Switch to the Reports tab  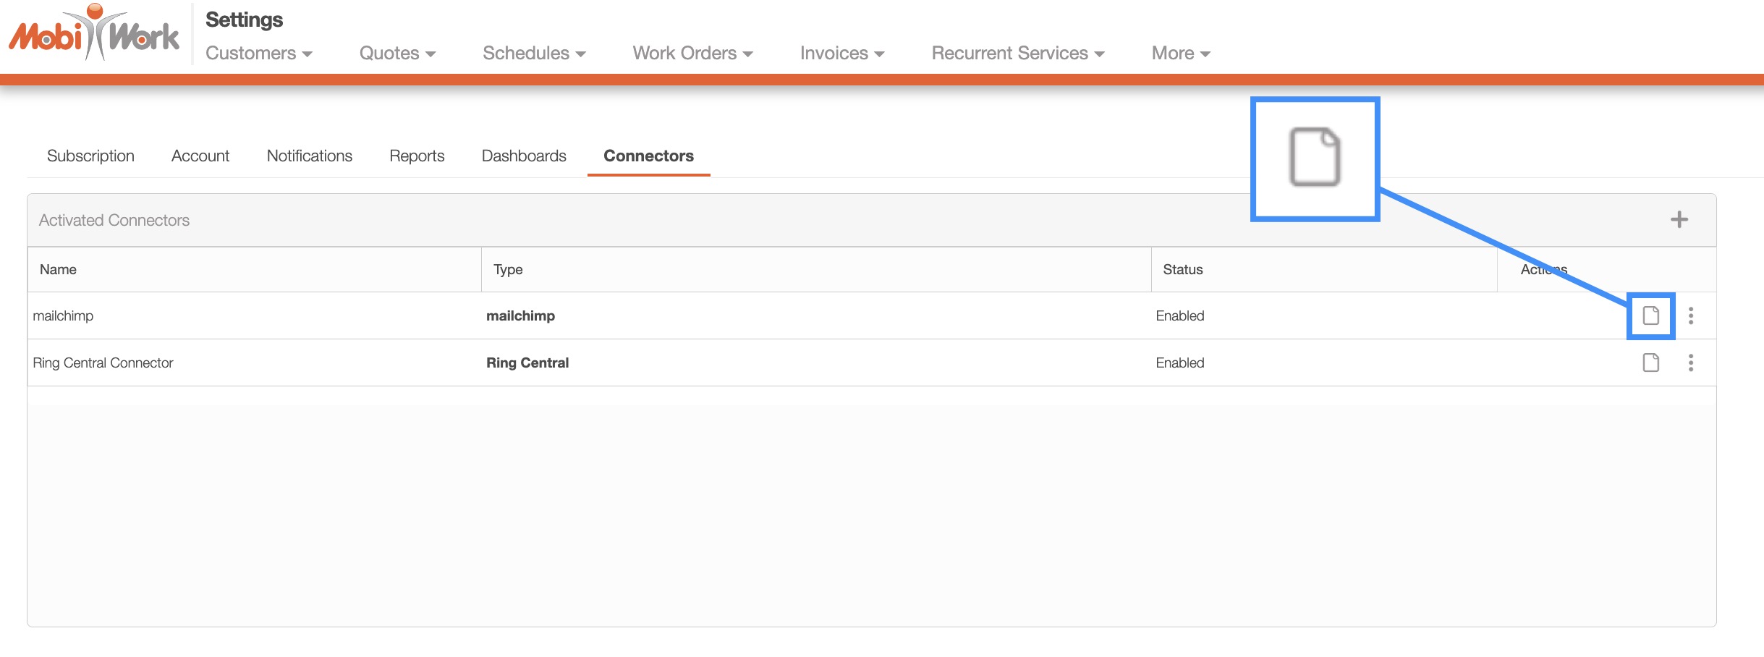(417, 156)
